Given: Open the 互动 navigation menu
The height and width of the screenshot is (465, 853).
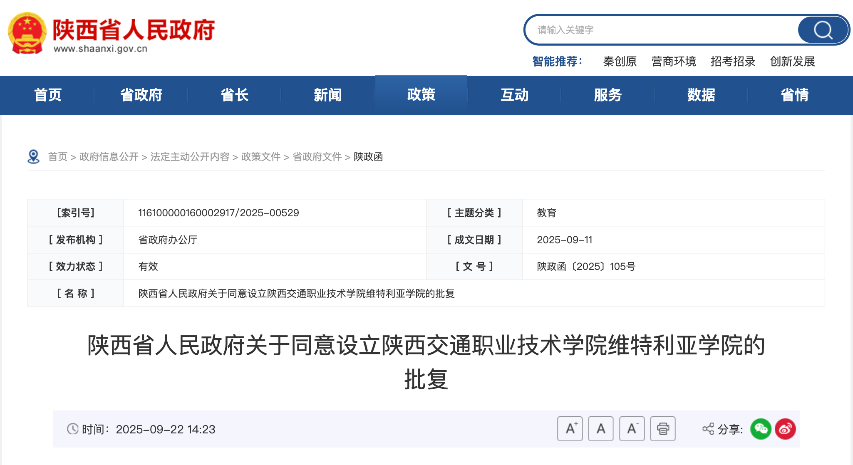Looking at the screenshot, I should click(515, 95).
